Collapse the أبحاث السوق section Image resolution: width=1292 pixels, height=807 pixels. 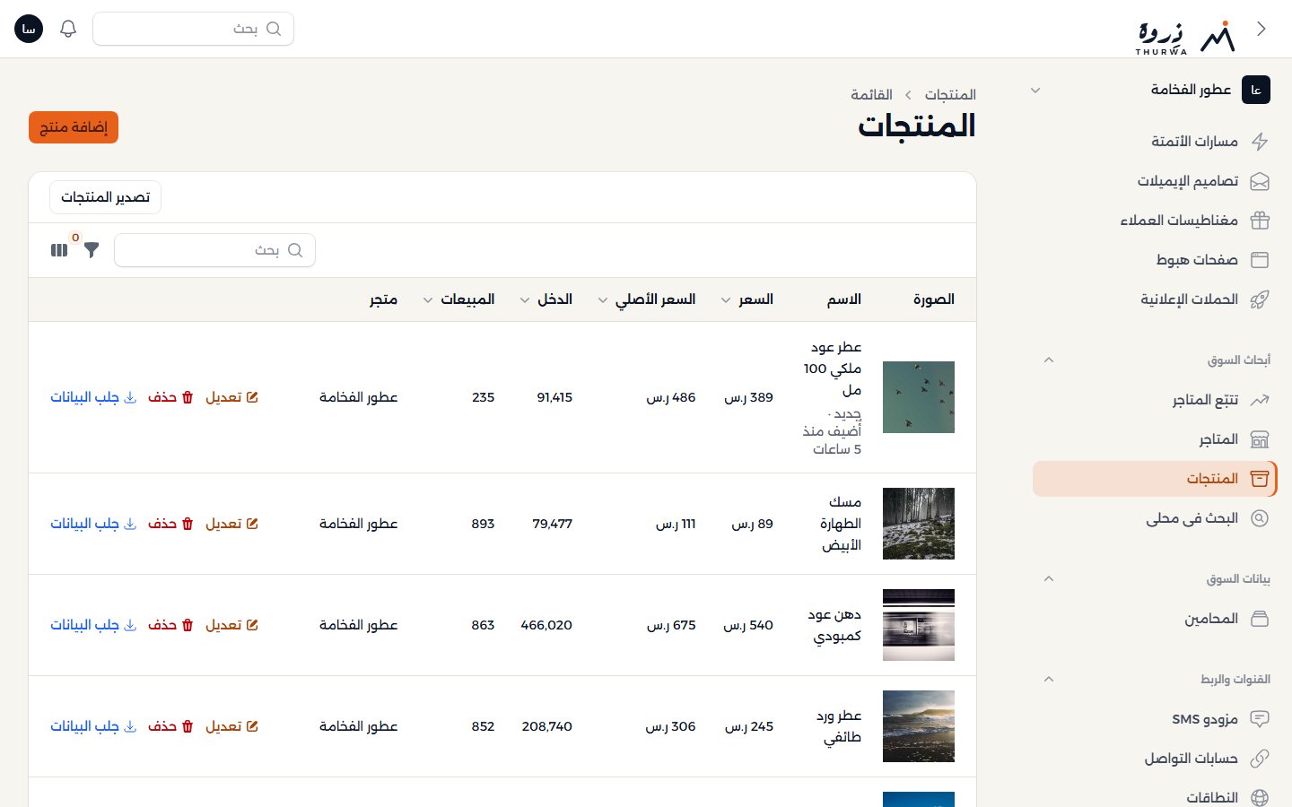click(x=1049, y=360)
